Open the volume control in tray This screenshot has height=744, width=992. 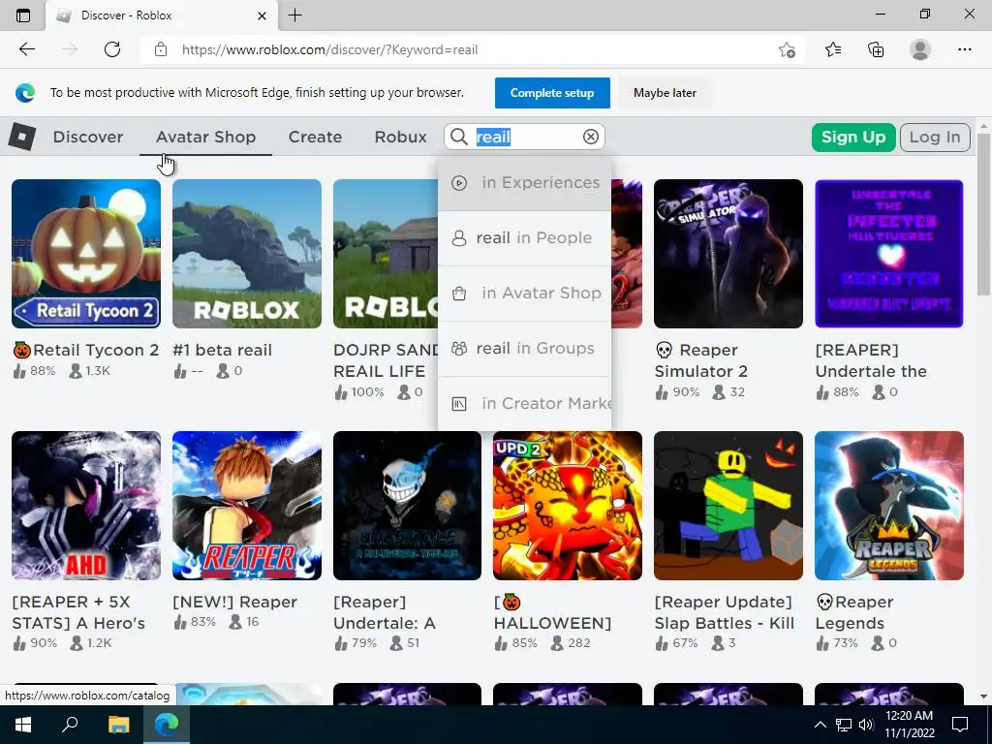pyautogui.click(x=867, y=725)
